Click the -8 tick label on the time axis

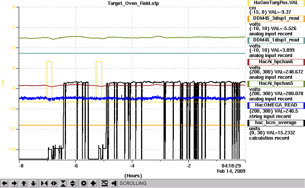(x=21, y=166)
